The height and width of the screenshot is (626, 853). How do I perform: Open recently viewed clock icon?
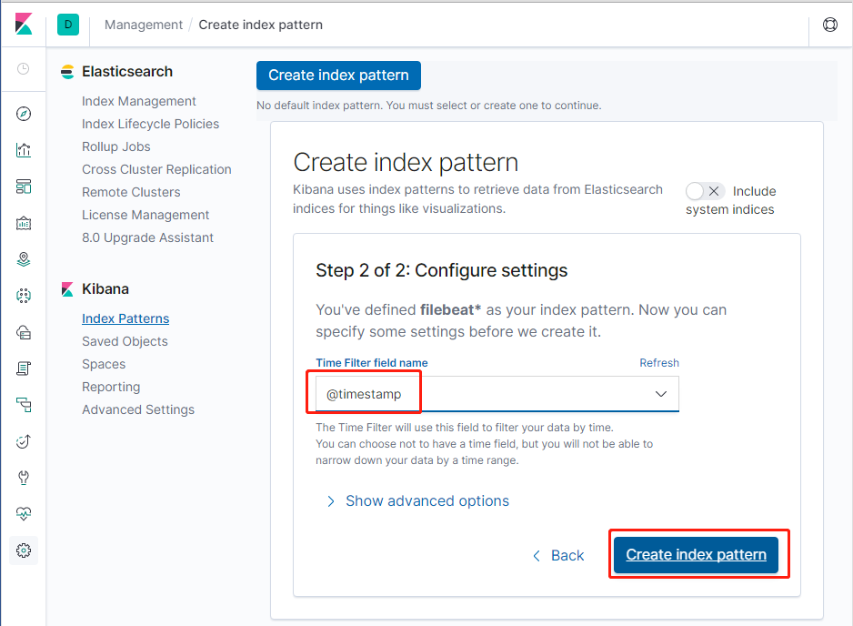pyautogui.click(x=24, y=68)
